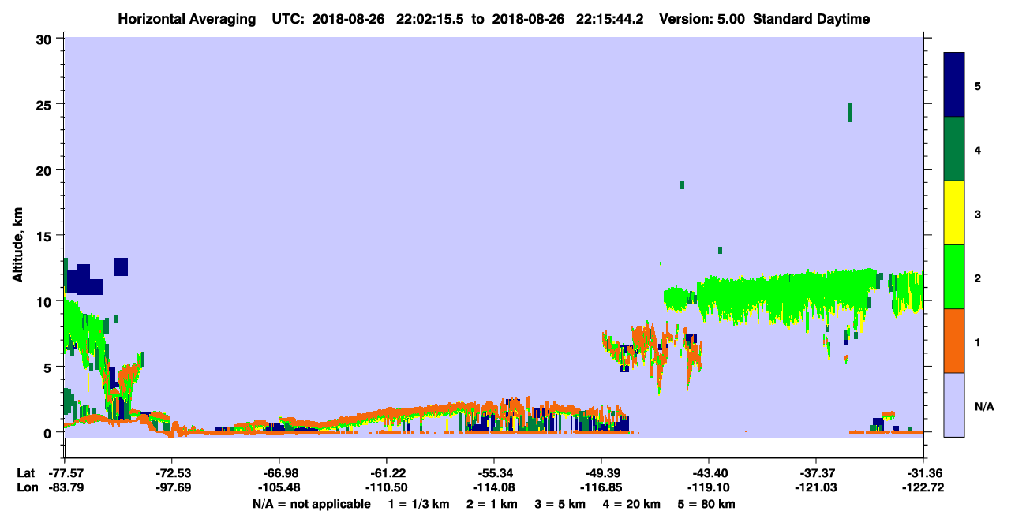Click the 'N/A = not applicable' legend text
1026x526 pixels.
(x=311, y=504)
